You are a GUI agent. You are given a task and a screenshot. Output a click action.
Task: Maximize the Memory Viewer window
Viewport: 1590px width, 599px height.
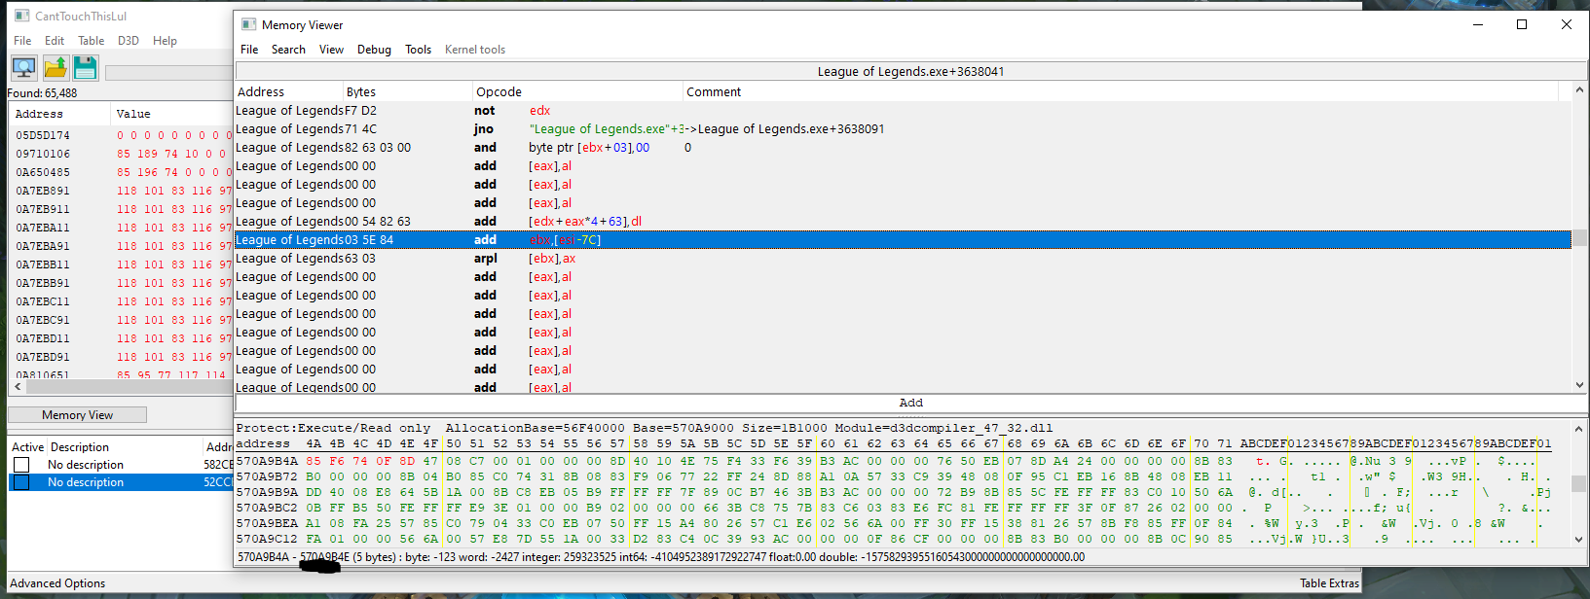coord(1522,24)
